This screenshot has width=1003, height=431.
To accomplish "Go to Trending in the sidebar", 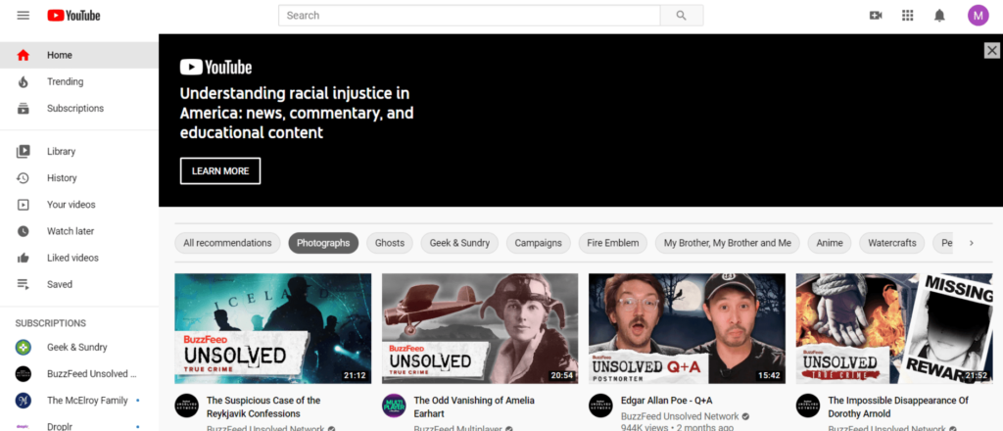I will [65, 82].
